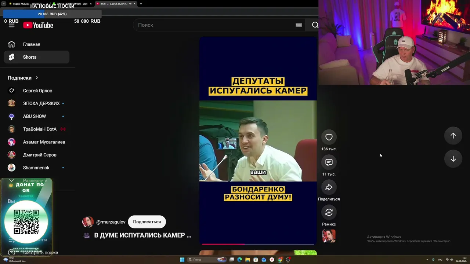Close the Яндекс Музыка browser tab
The width and height of the screenshot is (470, 264).
(47, 4)
